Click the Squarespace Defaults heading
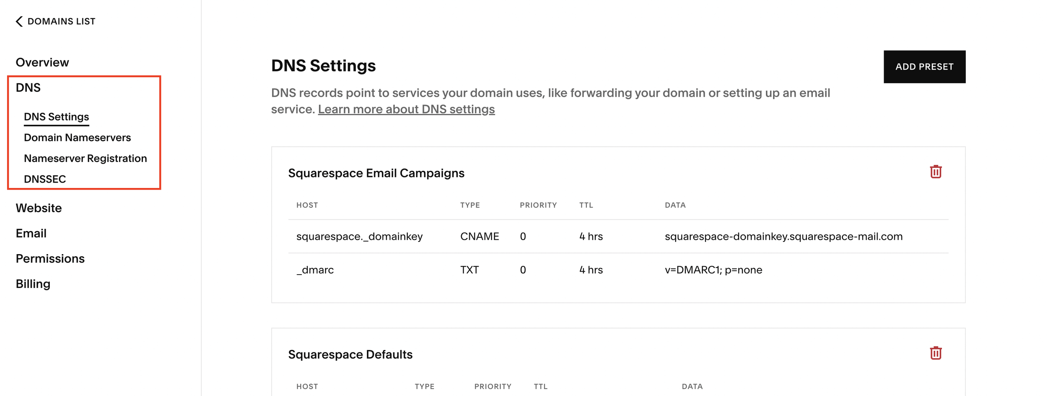 pyautogui.click(x=350, y=354)
